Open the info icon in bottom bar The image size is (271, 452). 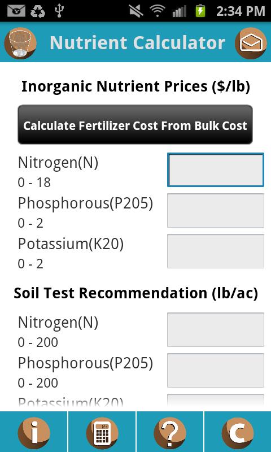click(34, 433)
